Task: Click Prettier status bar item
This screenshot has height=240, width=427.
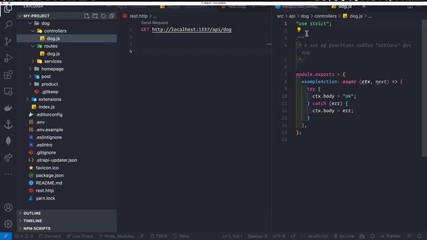Action: [x=390, y=236]
